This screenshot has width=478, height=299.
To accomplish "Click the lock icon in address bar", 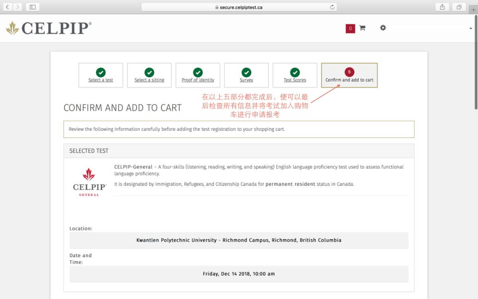I will coord(217,7).
